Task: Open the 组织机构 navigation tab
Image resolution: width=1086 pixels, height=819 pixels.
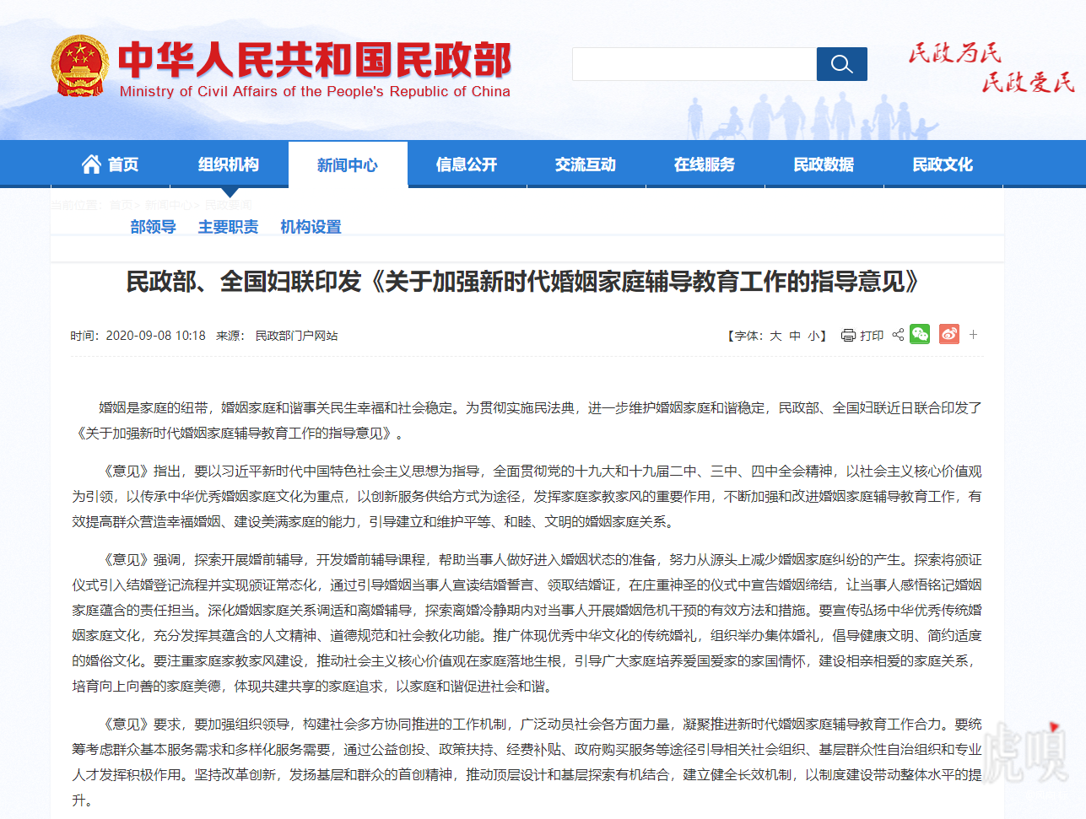Action: (x=229, y=164)
